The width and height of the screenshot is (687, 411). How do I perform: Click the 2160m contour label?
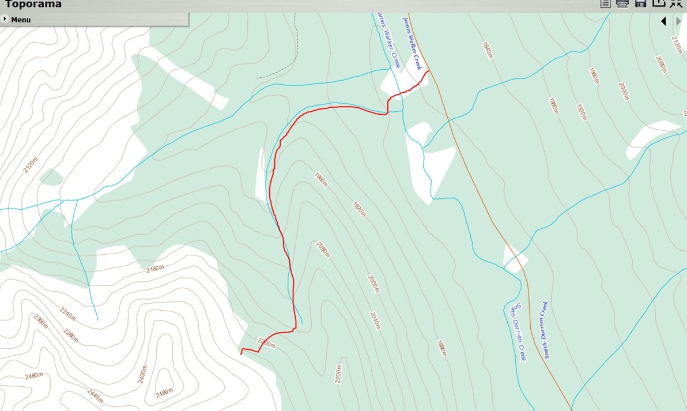point(155,269)
